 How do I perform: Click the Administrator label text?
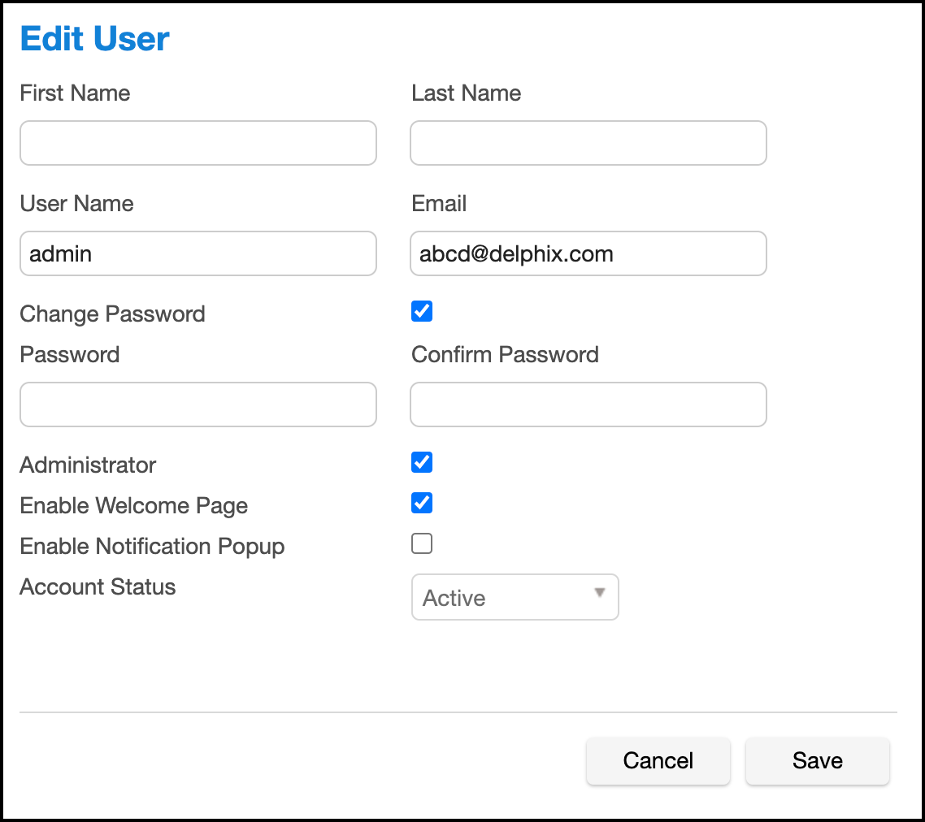(88, 465)
